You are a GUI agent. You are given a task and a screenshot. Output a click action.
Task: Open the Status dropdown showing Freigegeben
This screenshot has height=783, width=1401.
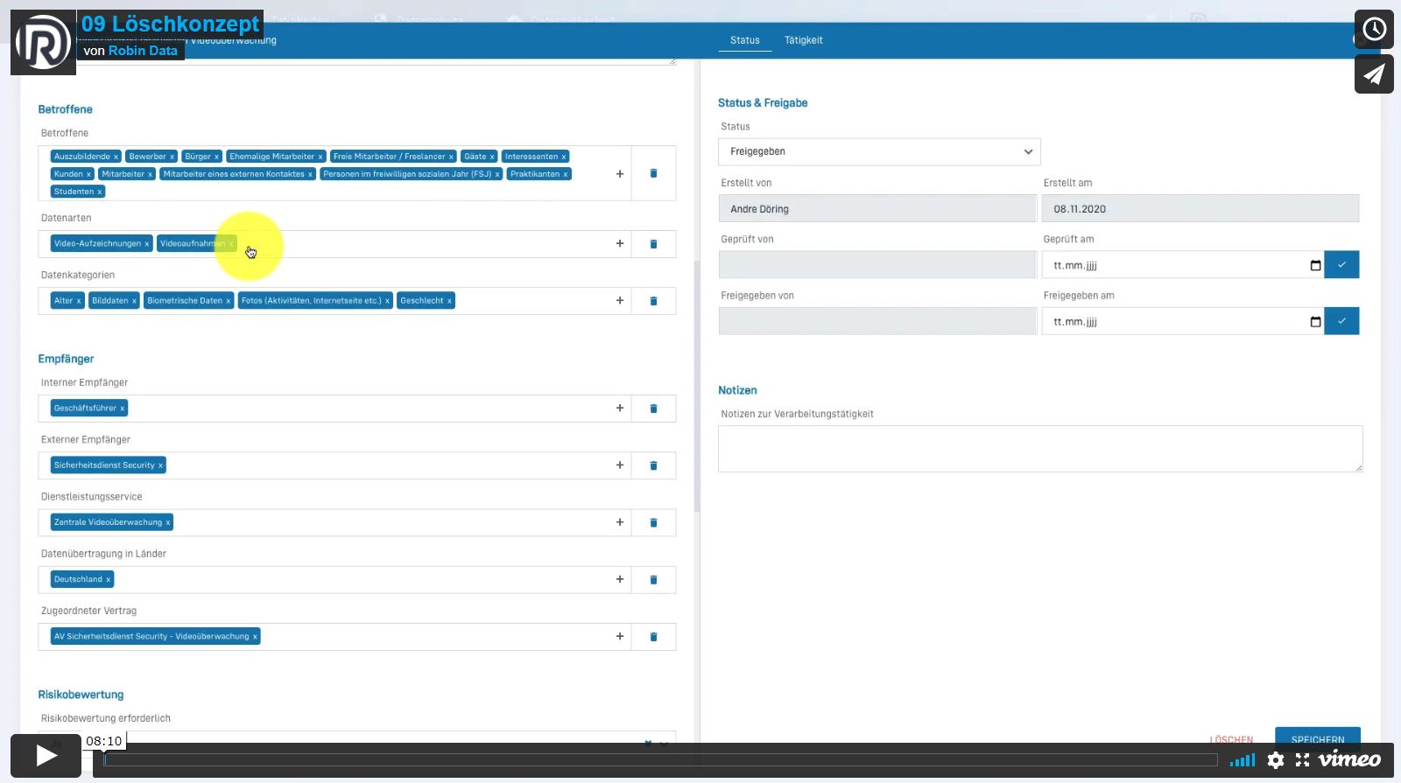click(x=879, y=151)
